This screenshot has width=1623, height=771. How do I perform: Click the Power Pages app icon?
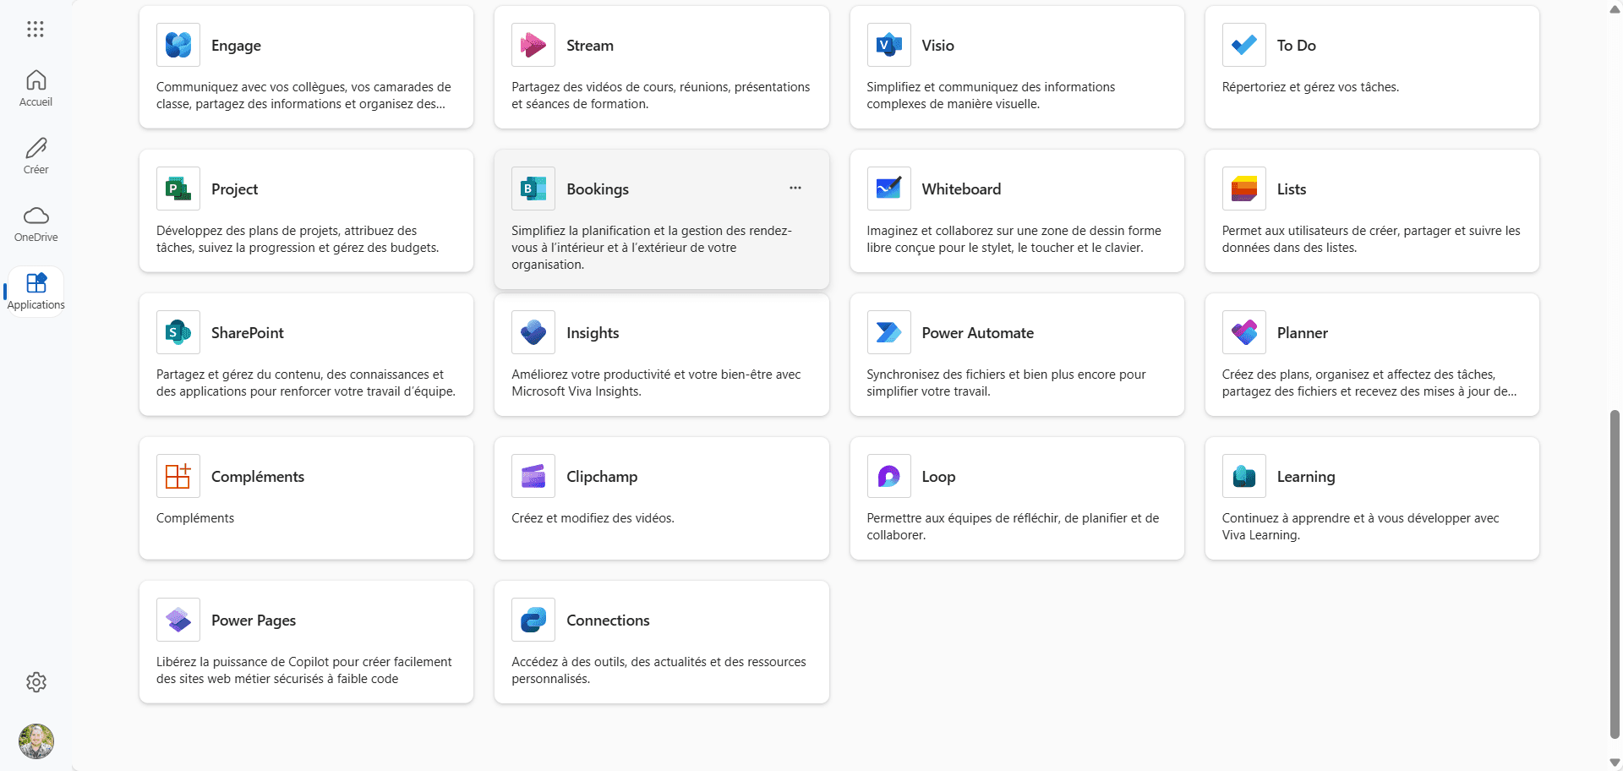[x=178, y=620]
